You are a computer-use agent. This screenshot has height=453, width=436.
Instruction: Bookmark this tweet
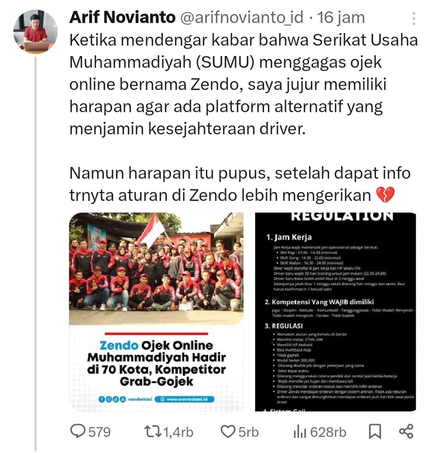(375, 432)
